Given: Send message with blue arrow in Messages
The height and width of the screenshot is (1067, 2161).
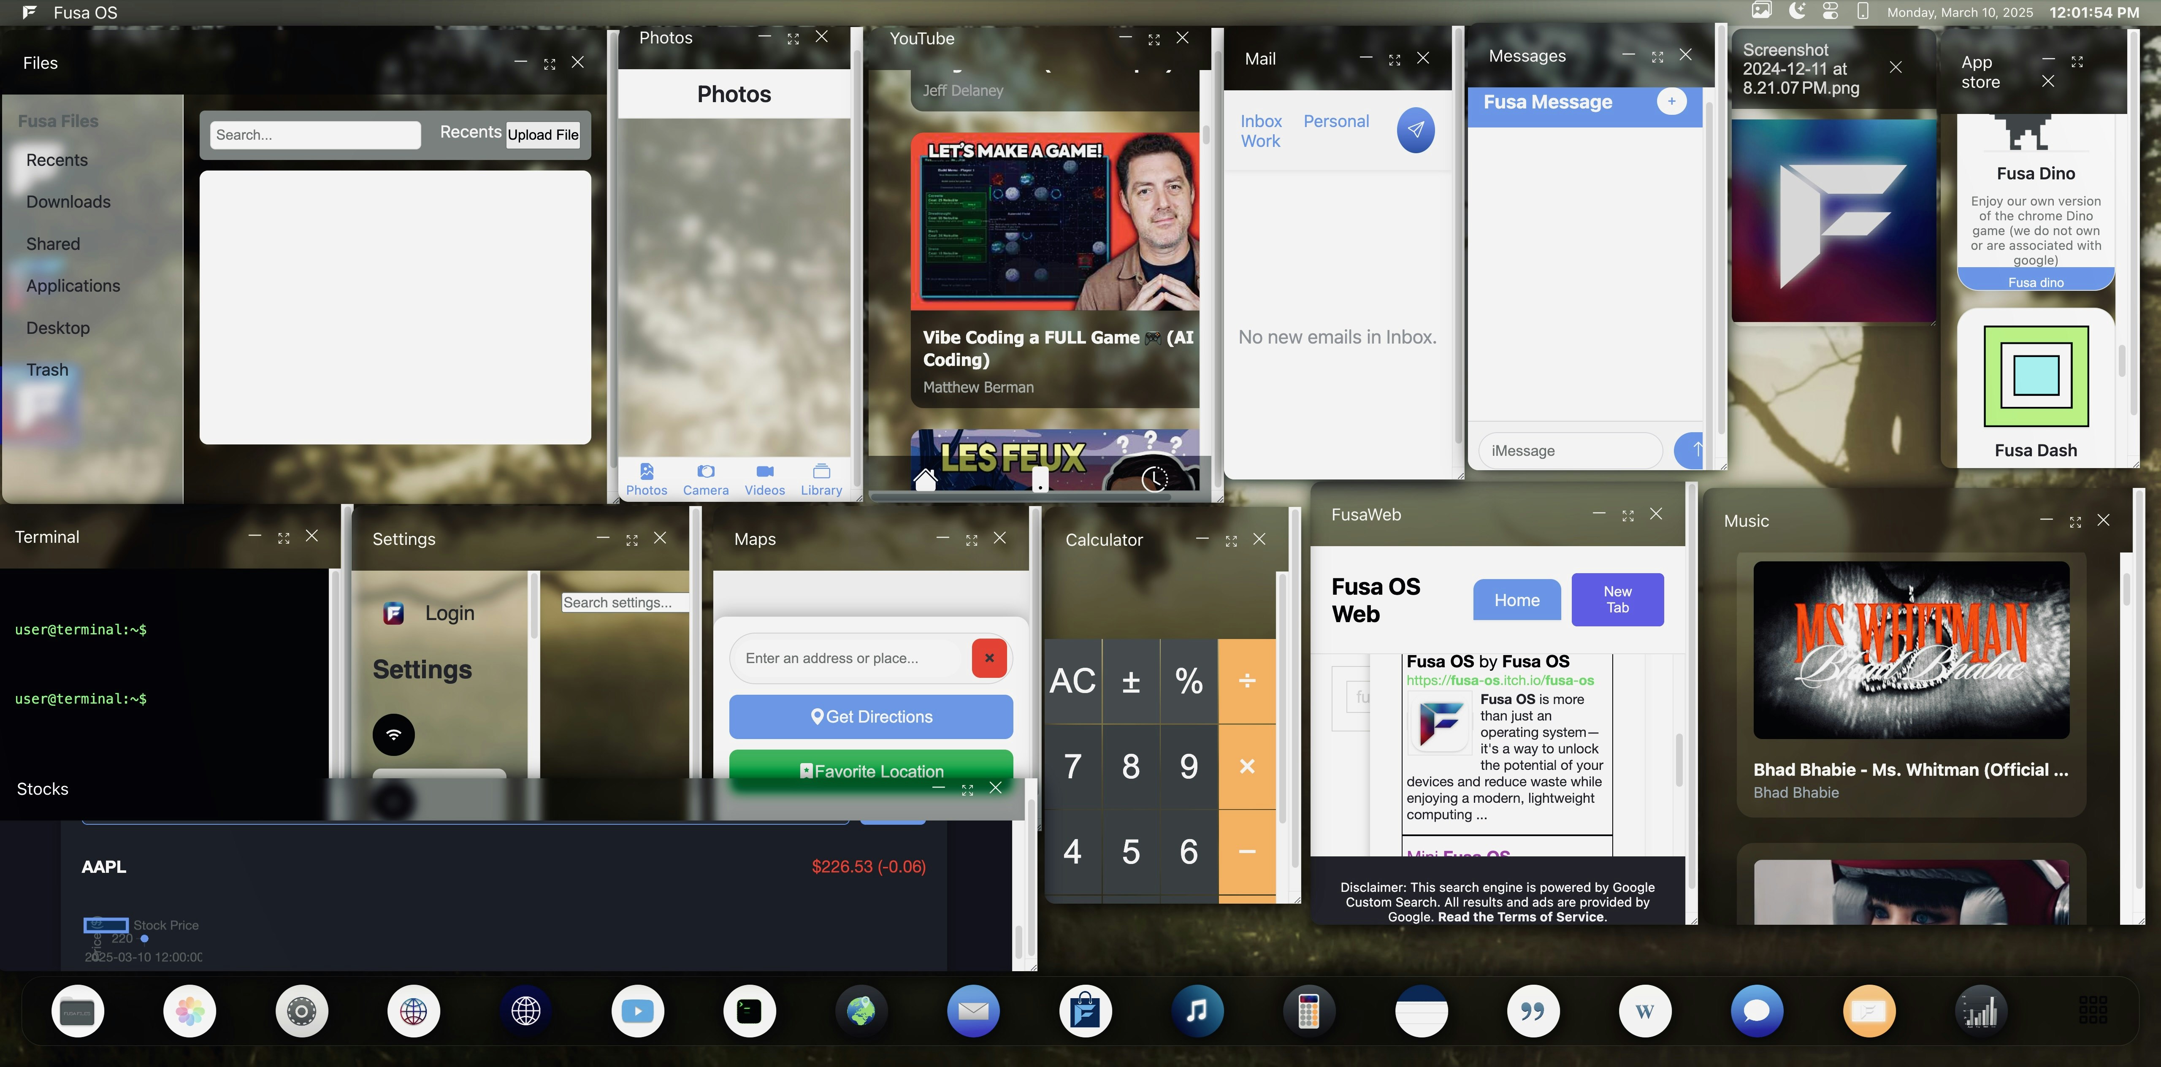Looking at the screenshot, I should 1690,450.
